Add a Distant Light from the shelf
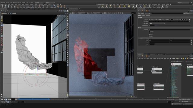The height and width of the screenshot is (108, 193). tap(124, 6)
